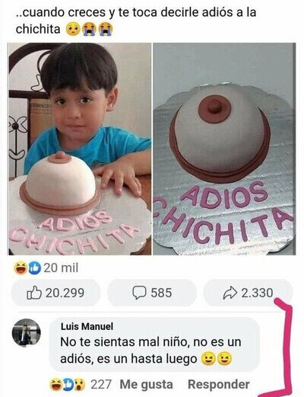Click Me gusta under Luis Manuel's comment
Viewport: 304px width, 397px height.
coord(146,385)
